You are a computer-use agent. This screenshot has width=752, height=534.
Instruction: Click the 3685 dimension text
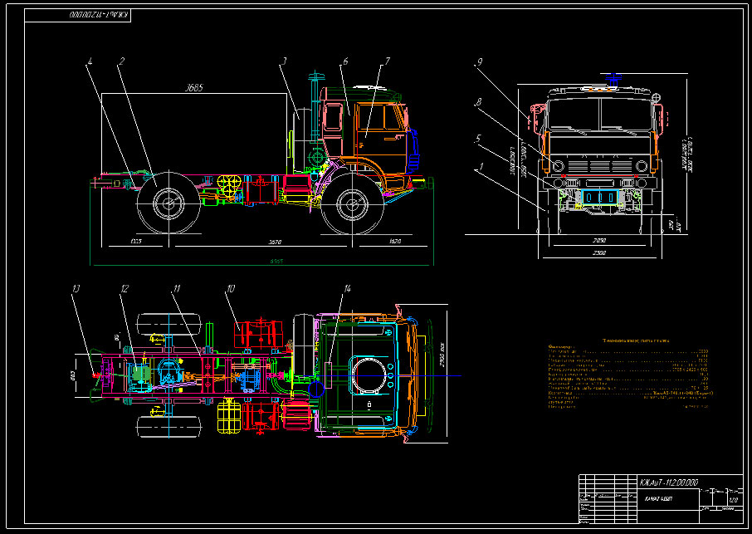point(194,88)
